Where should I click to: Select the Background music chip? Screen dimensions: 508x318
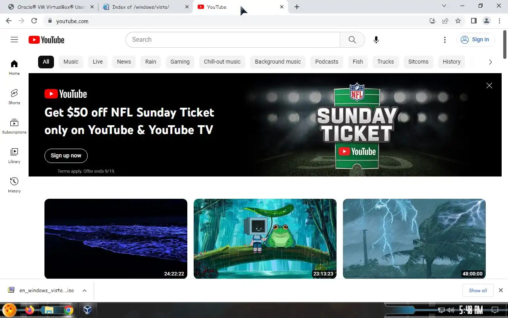(278, 62)
